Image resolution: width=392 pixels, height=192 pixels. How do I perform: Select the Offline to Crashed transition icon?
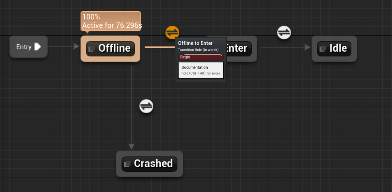click(x=146, y=106)
